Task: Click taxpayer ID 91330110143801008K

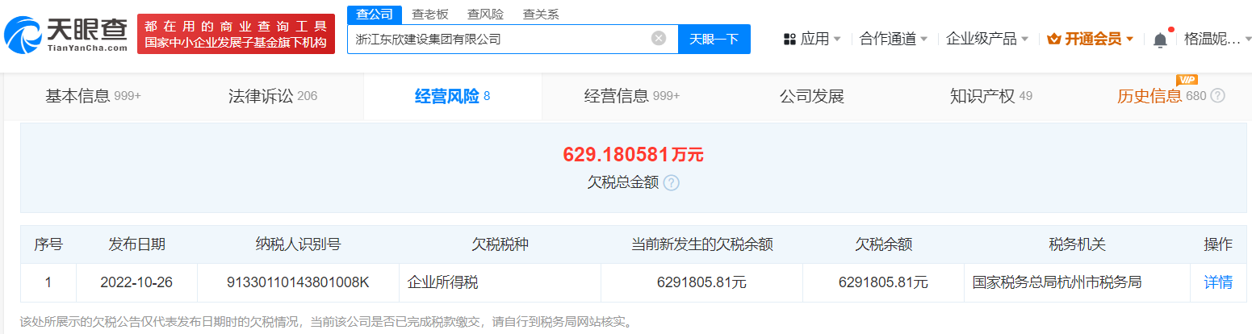Action: [x=298, y=282]
